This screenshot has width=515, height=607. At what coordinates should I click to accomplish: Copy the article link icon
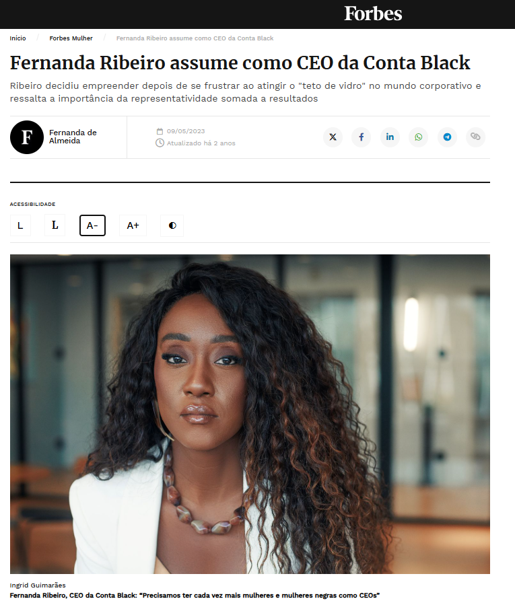475,137
